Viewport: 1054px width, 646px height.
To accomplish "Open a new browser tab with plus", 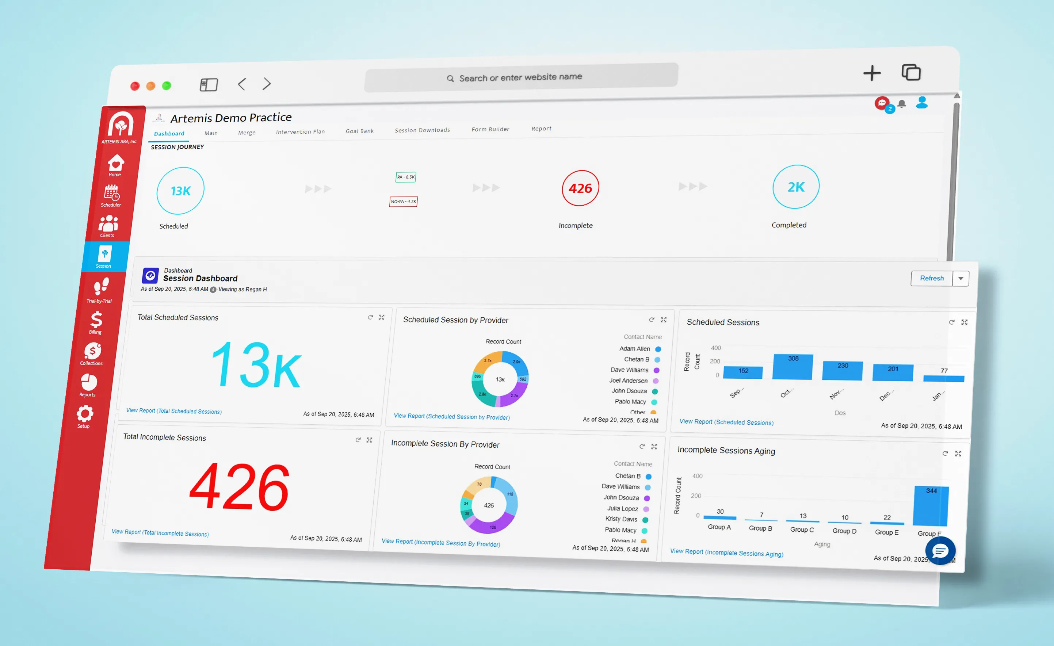I will (x=872, y=73).
